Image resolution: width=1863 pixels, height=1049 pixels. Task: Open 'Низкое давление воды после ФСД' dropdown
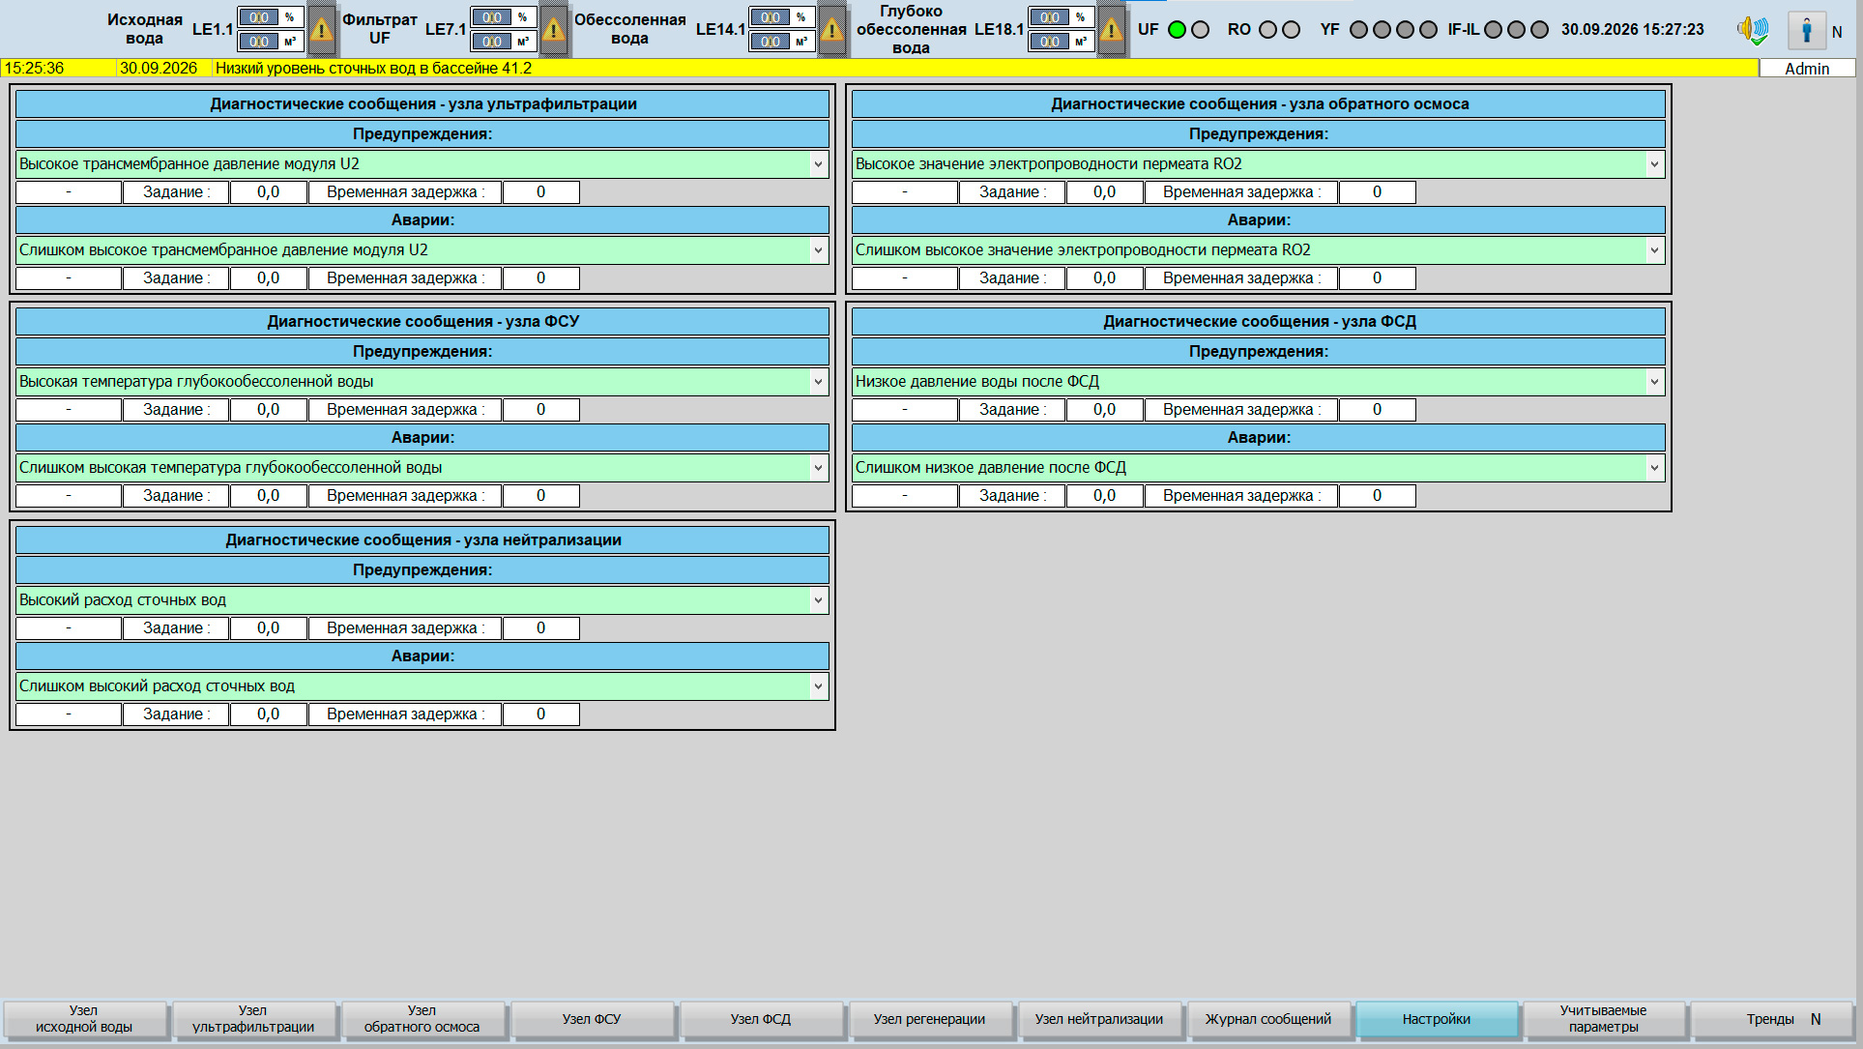[1654, 382]
